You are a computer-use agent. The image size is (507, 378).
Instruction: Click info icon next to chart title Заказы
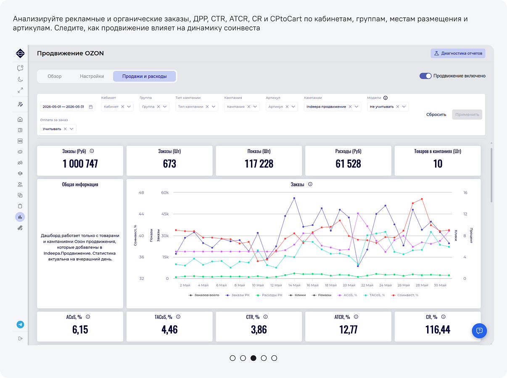(x=310, y=184)
